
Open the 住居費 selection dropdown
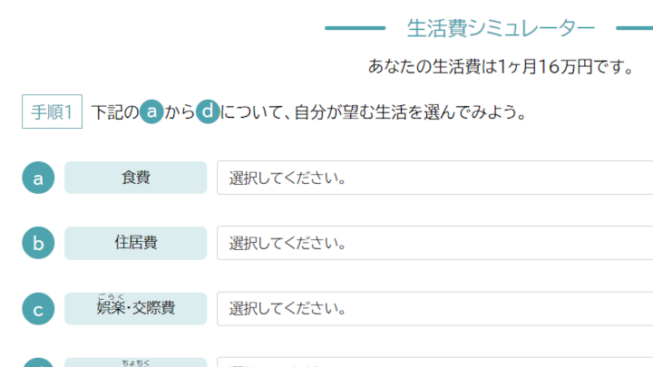pos(434,243)
